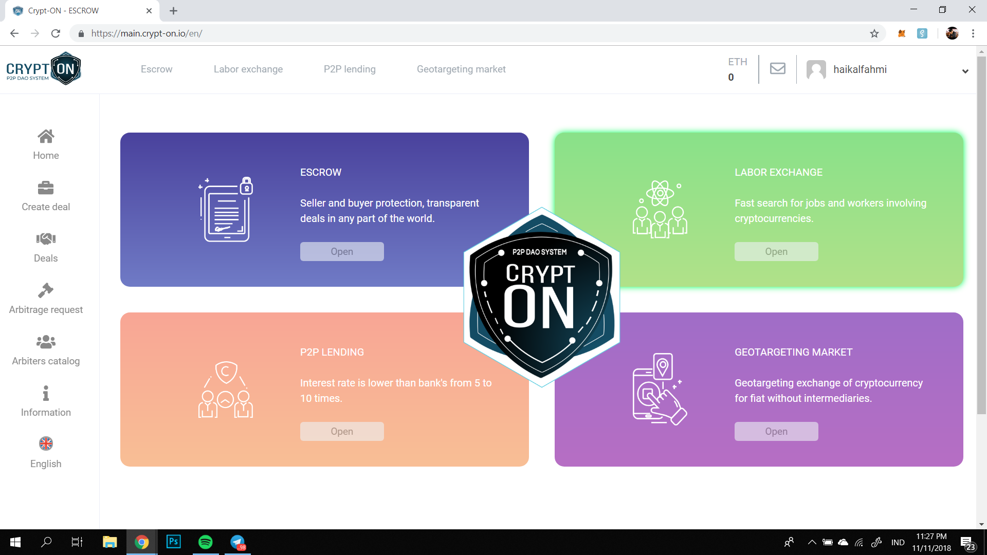Open Windows Start menu
987x555 pixels.
(15, 542)
